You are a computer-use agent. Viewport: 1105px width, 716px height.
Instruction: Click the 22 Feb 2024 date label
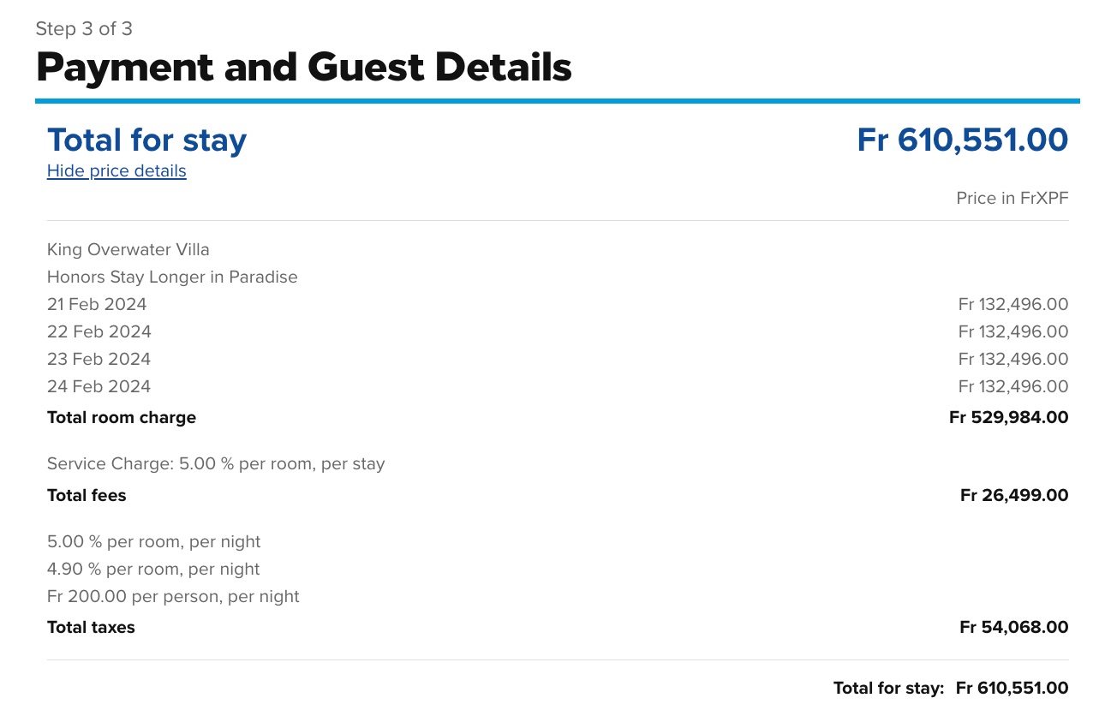click(99, 332)
